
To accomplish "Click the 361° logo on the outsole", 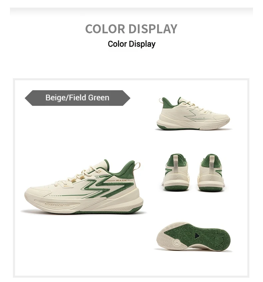I will pos(220,239).
